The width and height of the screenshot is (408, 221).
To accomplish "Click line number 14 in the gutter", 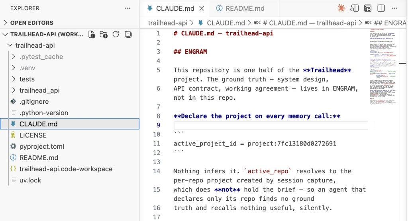I will click(156, 171).
